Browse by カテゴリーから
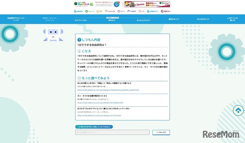 81,20
